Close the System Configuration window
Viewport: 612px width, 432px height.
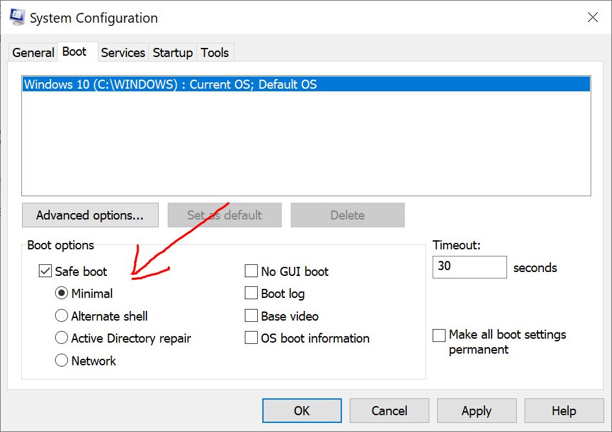coord(593,17)
